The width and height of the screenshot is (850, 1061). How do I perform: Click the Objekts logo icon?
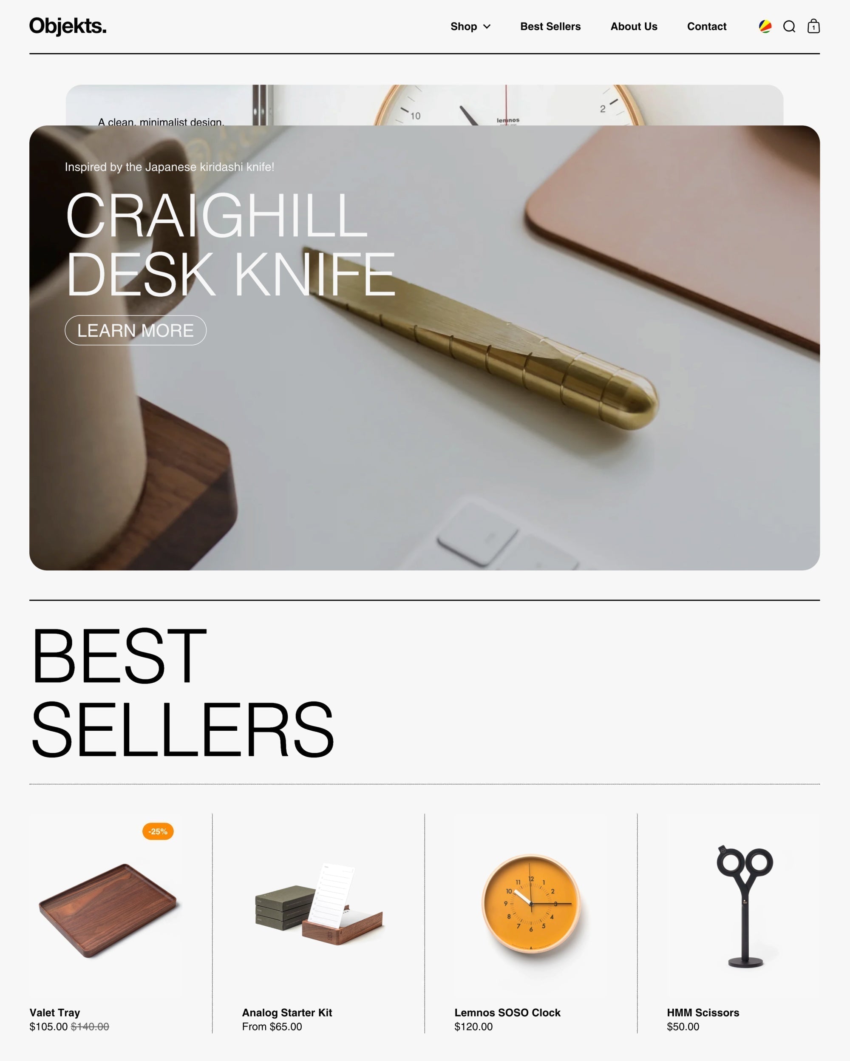tap(67, 26)
